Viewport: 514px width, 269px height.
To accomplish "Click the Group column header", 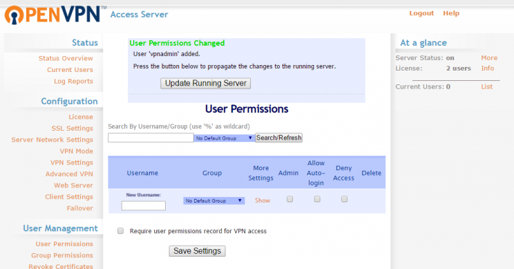I will [212, 173].
